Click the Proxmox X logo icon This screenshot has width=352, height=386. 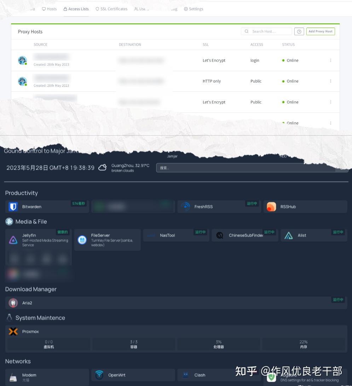[13, 331]
